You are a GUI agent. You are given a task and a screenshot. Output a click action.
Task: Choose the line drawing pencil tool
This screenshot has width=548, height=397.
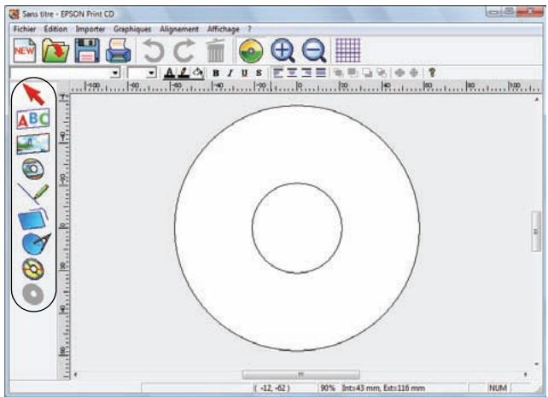[x=33, y=194]
